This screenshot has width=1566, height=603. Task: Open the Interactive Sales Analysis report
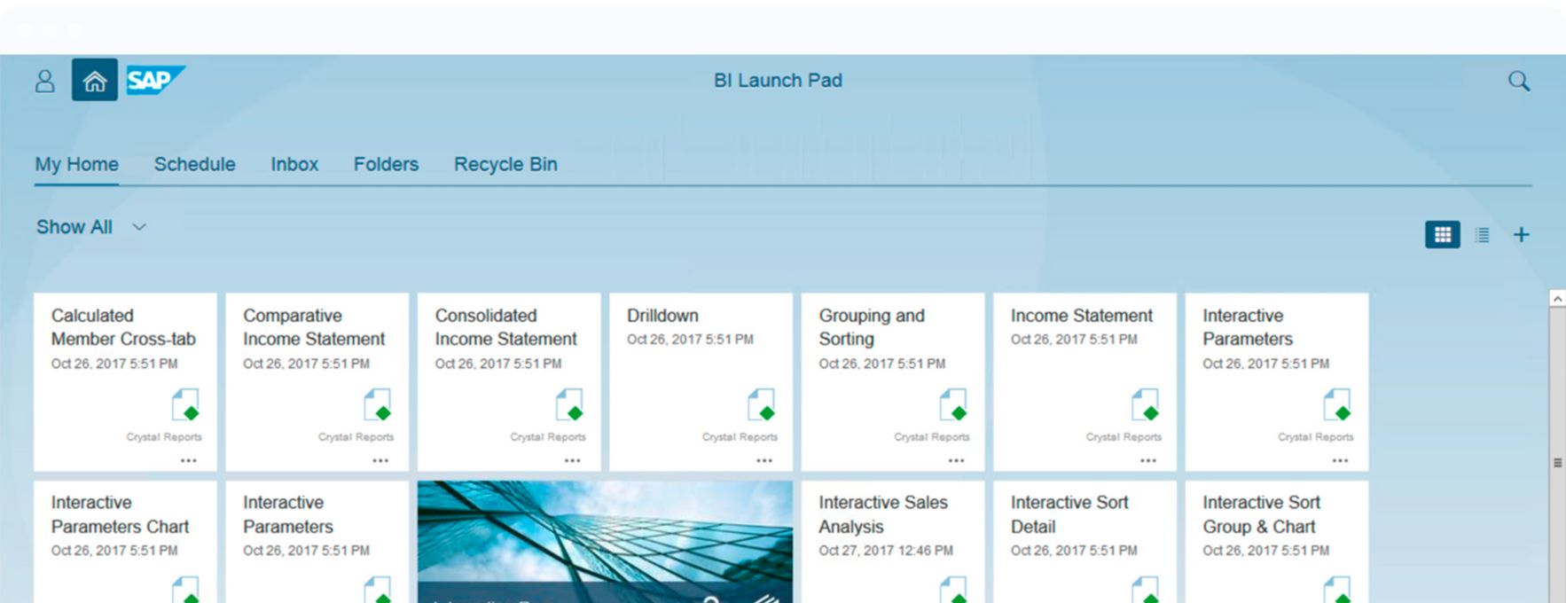(x=882, y=514)
